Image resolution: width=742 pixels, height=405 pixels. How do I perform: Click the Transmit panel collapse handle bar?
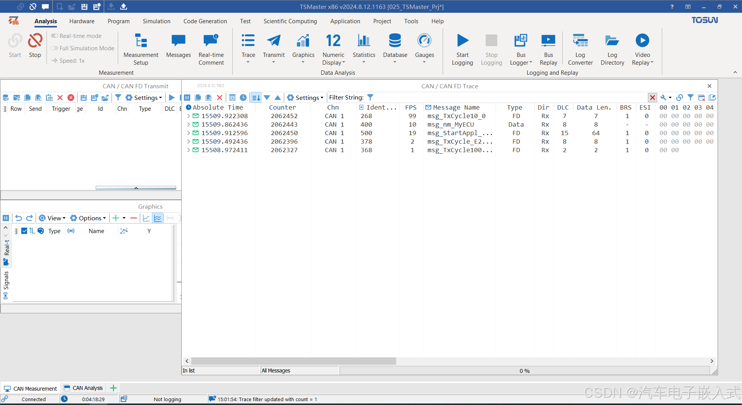click(136, 188)
